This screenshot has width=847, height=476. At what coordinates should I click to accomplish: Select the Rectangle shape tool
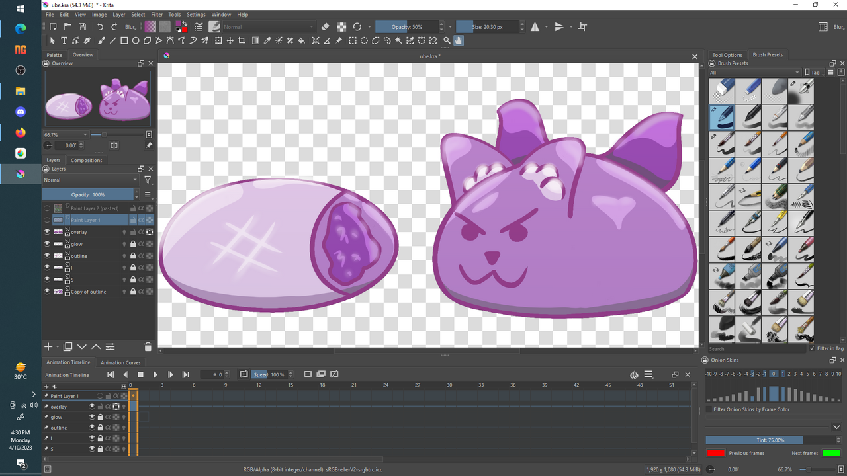(x=124, y=40)
